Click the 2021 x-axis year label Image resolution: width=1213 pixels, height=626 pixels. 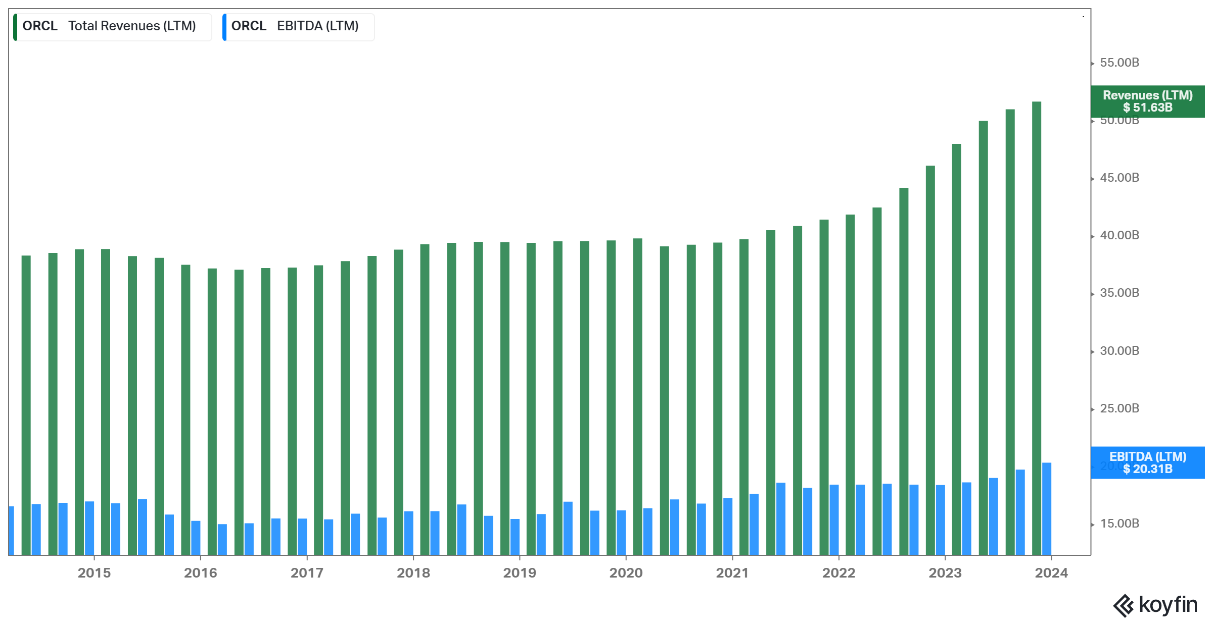click(x=732, y=573)
